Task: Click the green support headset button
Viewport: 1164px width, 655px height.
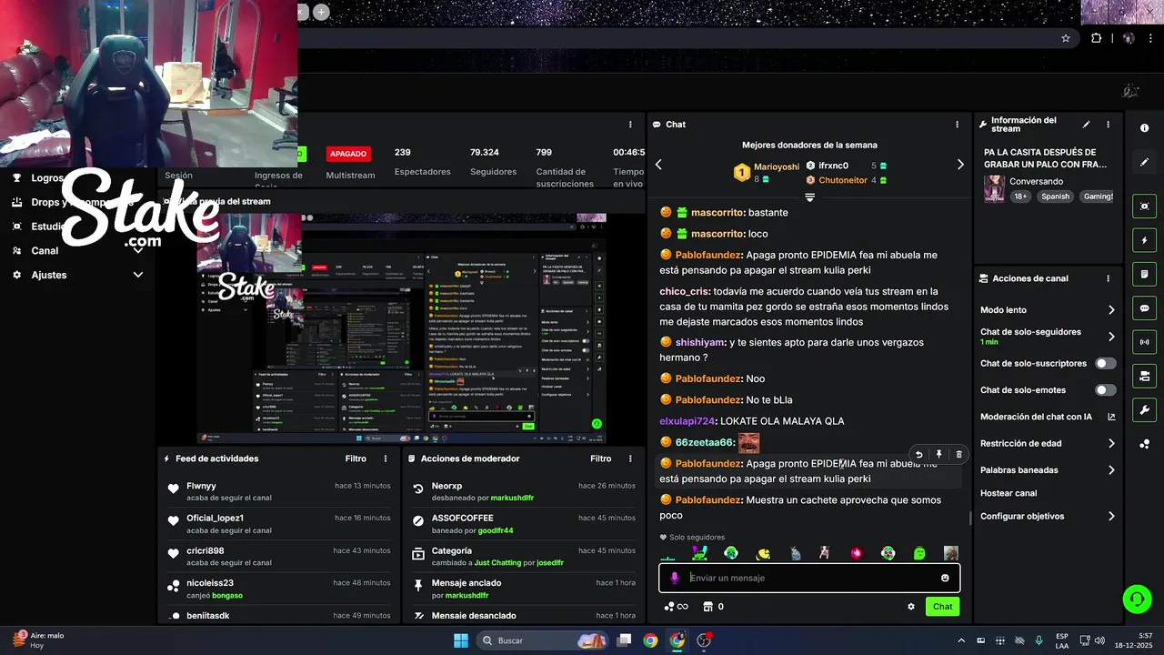Action: [1137, 600]
